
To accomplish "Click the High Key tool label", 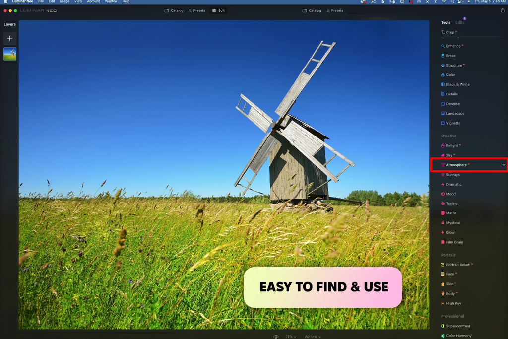I will click(x=453, y=303).
